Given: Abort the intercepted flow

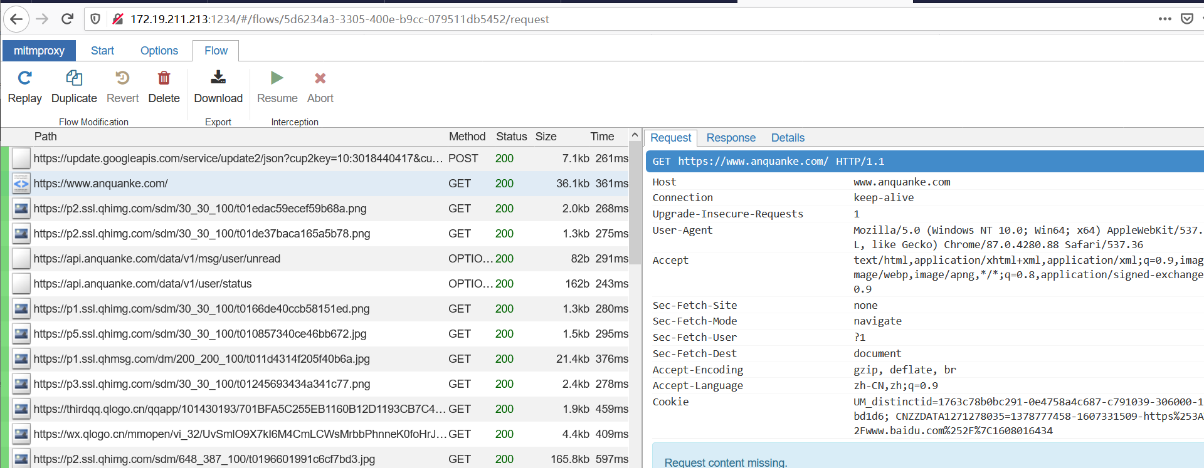Looking at the screenshot, I should [x=320, y=78].
